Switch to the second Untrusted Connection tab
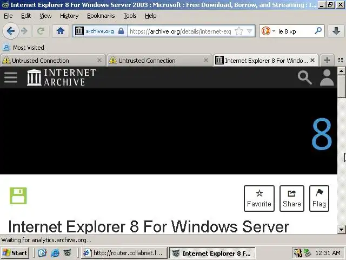Screen dimensions: 346x260 [159, 60]
